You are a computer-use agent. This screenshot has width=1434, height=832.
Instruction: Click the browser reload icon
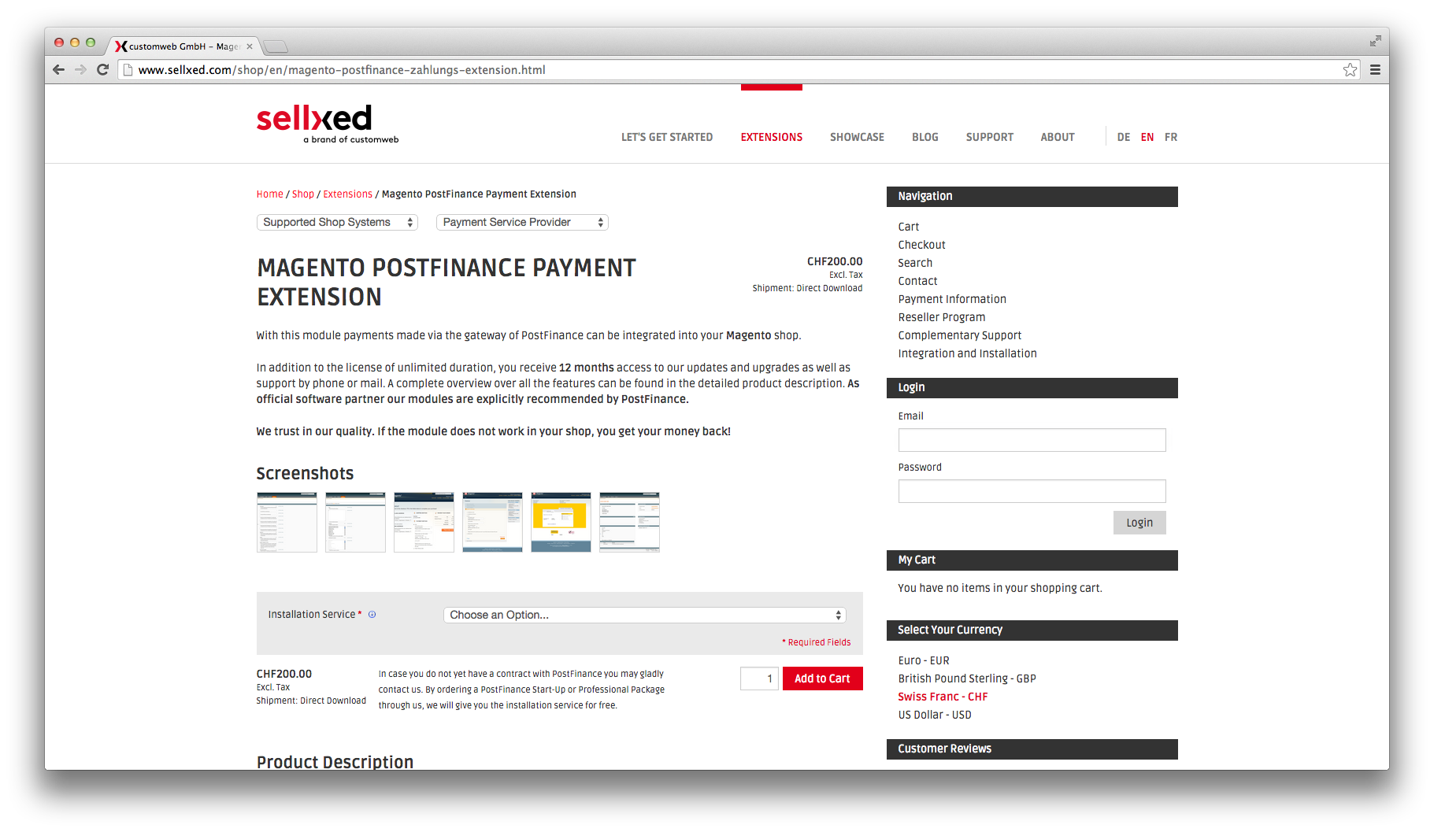pyautogui.click(x=102, y=69)
